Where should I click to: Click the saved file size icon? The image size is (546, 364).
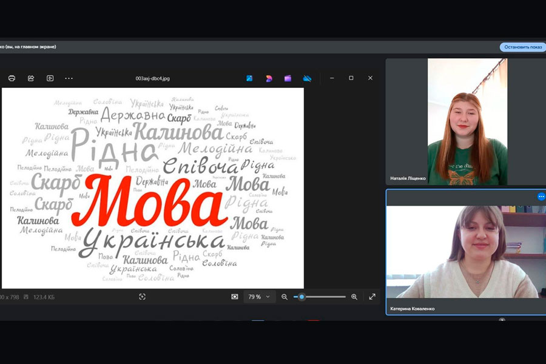[25, 297]
